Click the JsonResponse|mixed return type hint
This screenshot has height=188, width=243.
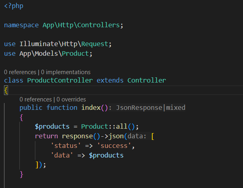coord(150,108)
